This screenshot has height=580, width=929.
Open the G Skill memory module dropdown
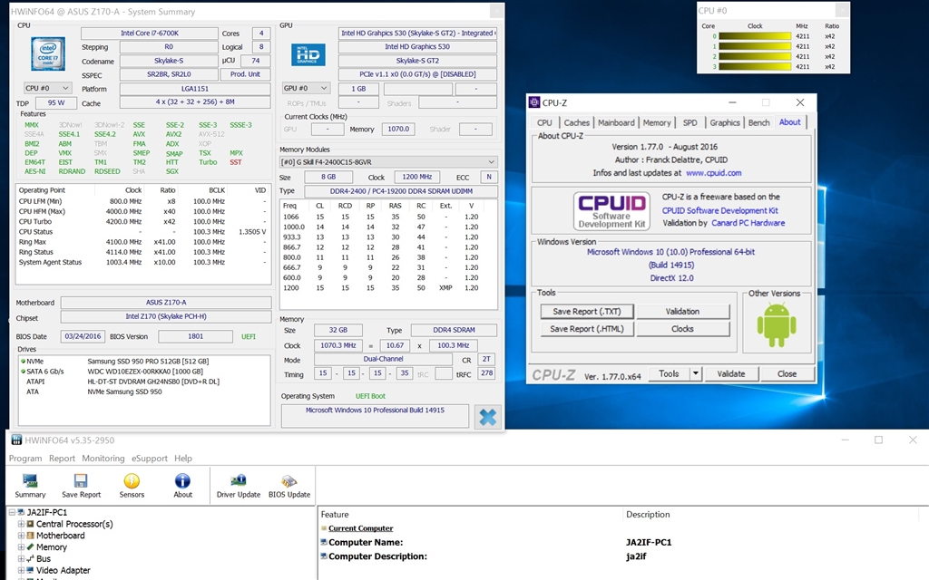388,161
